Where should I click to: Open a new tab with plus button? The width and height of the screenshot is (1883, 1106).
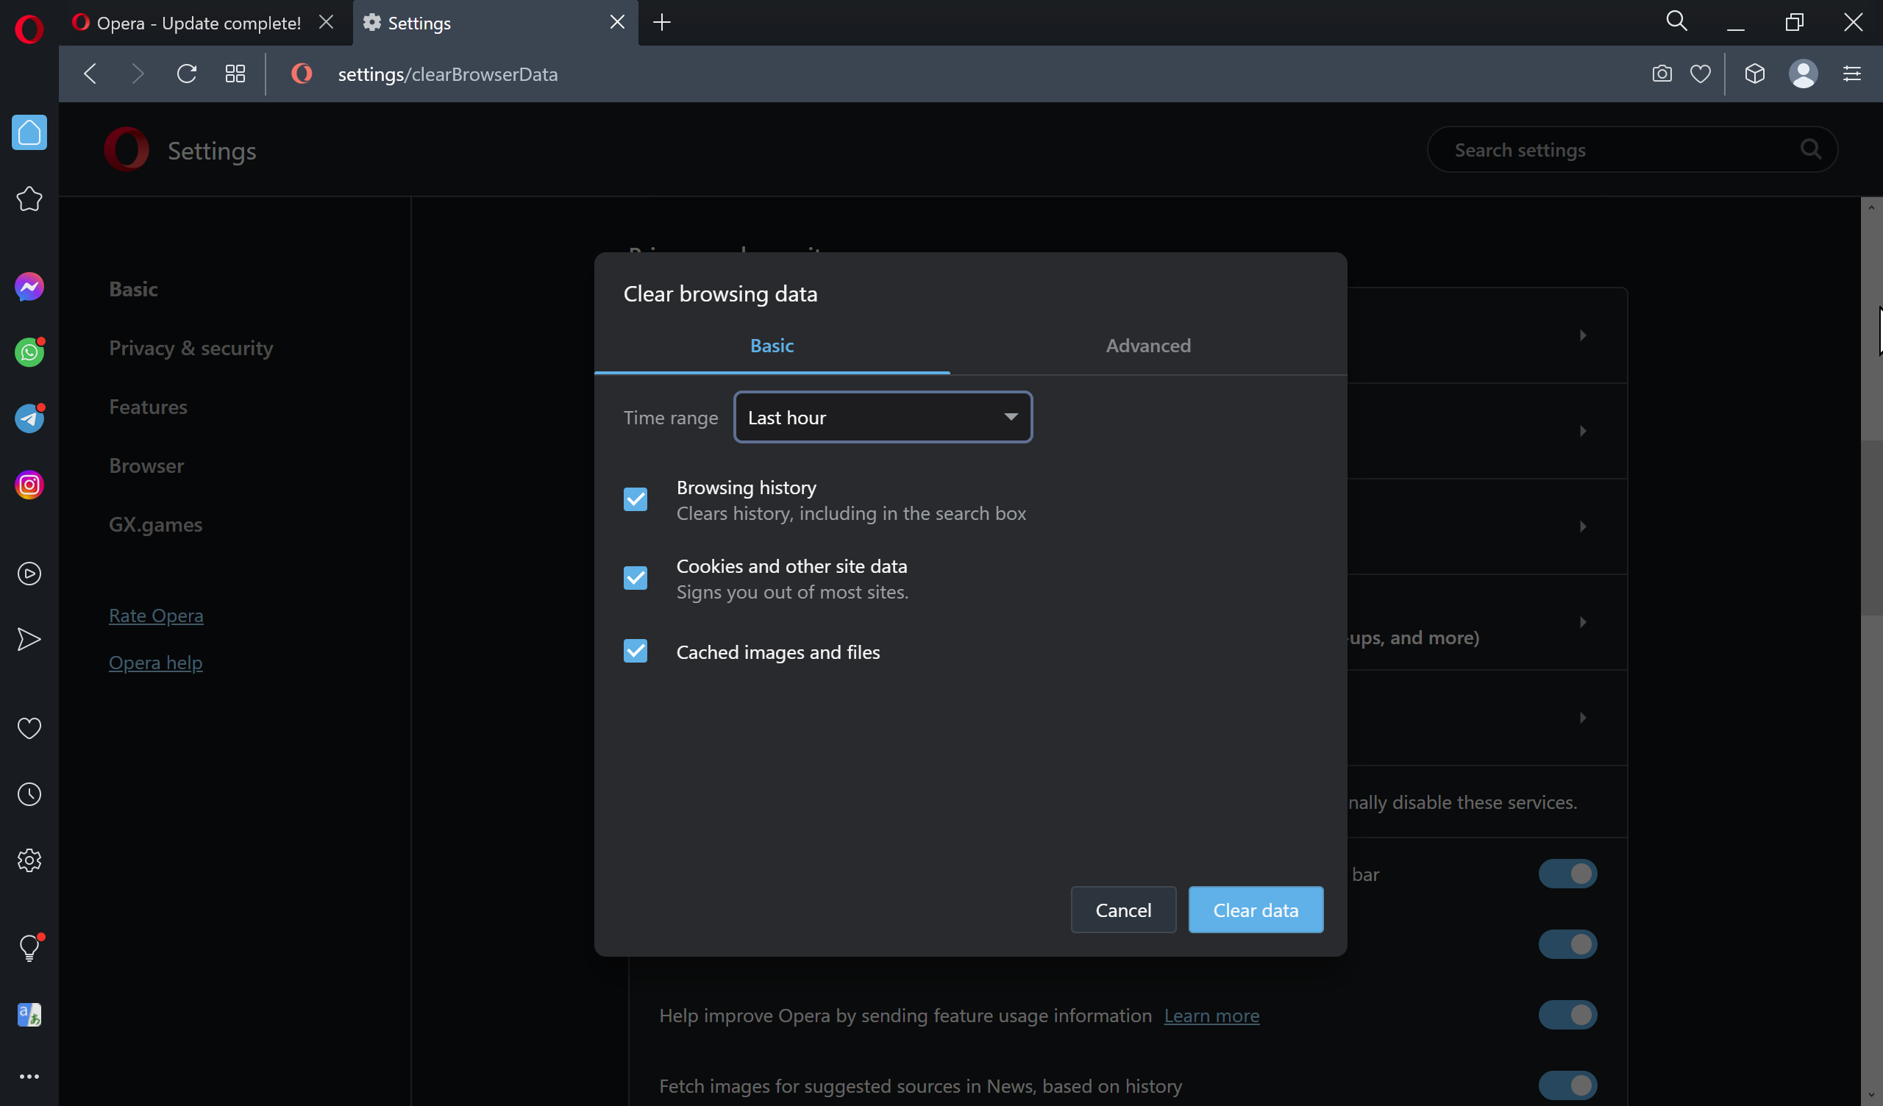click(662, 22)
